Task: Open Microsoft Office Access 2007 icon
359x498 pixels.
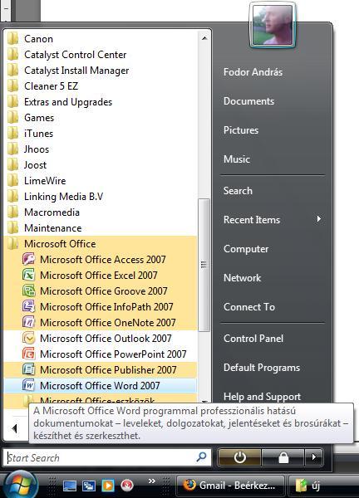Action: (x=28, y=260)
